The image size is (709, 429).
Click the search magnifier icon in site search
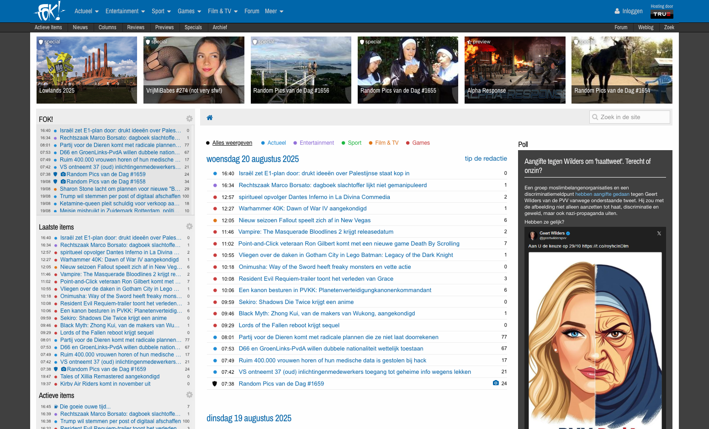[x=595, y=117]
